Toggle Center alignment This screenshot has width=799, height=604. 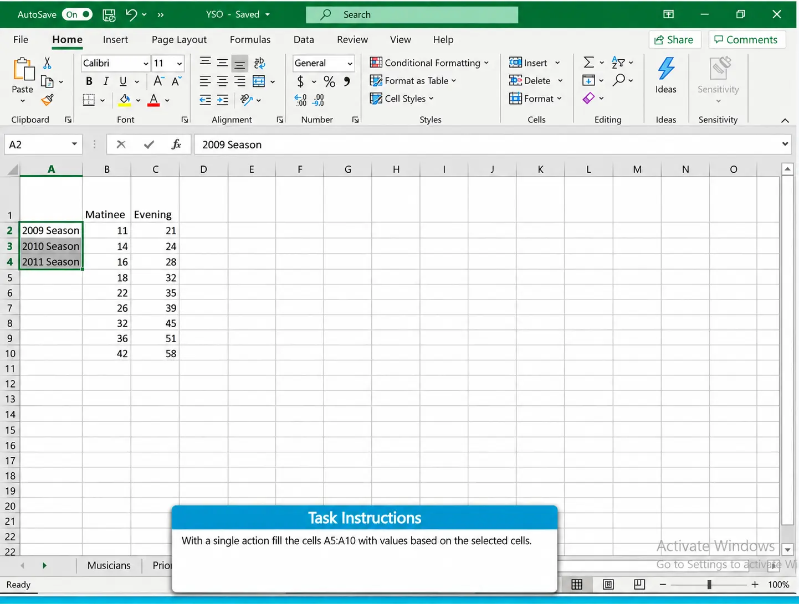[x=222, y=81]
